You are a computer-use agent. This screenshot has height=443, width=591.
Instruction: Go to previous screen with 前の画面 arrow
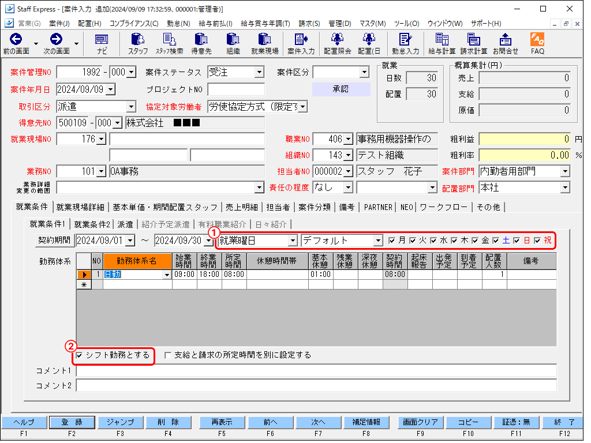coord(16,43)
